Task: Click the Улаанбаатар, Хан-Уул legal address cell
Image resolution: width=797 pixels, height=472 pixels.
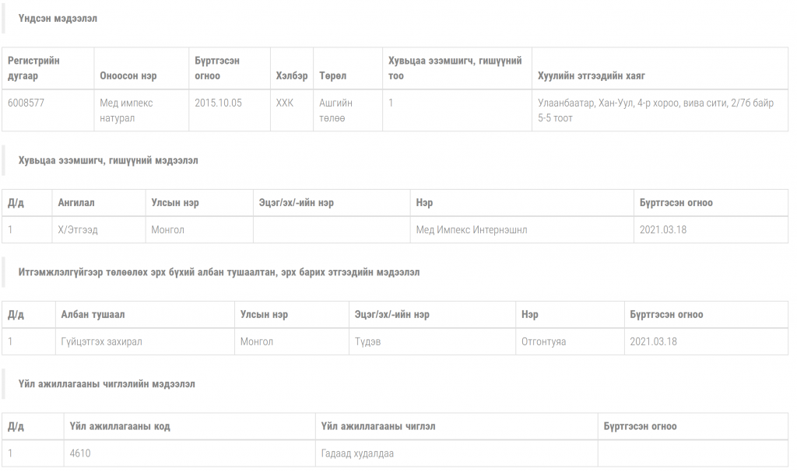Action: click(x=655, y=110)
